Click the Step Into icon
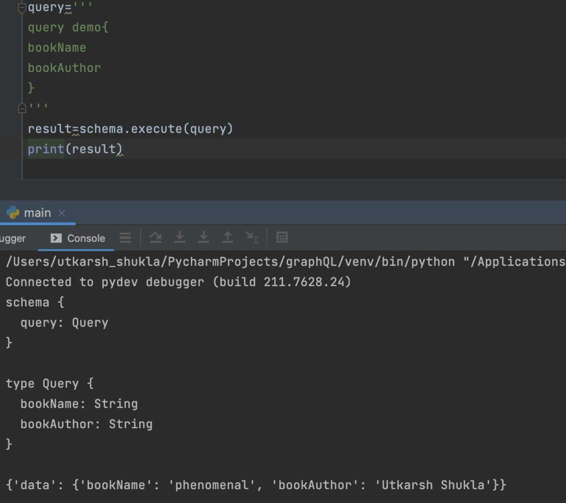 (180, 237)
